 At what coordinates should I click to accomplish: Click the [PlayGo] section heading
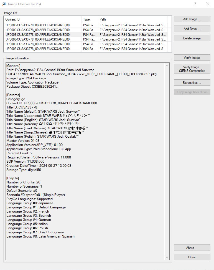(x=12, y=178)
